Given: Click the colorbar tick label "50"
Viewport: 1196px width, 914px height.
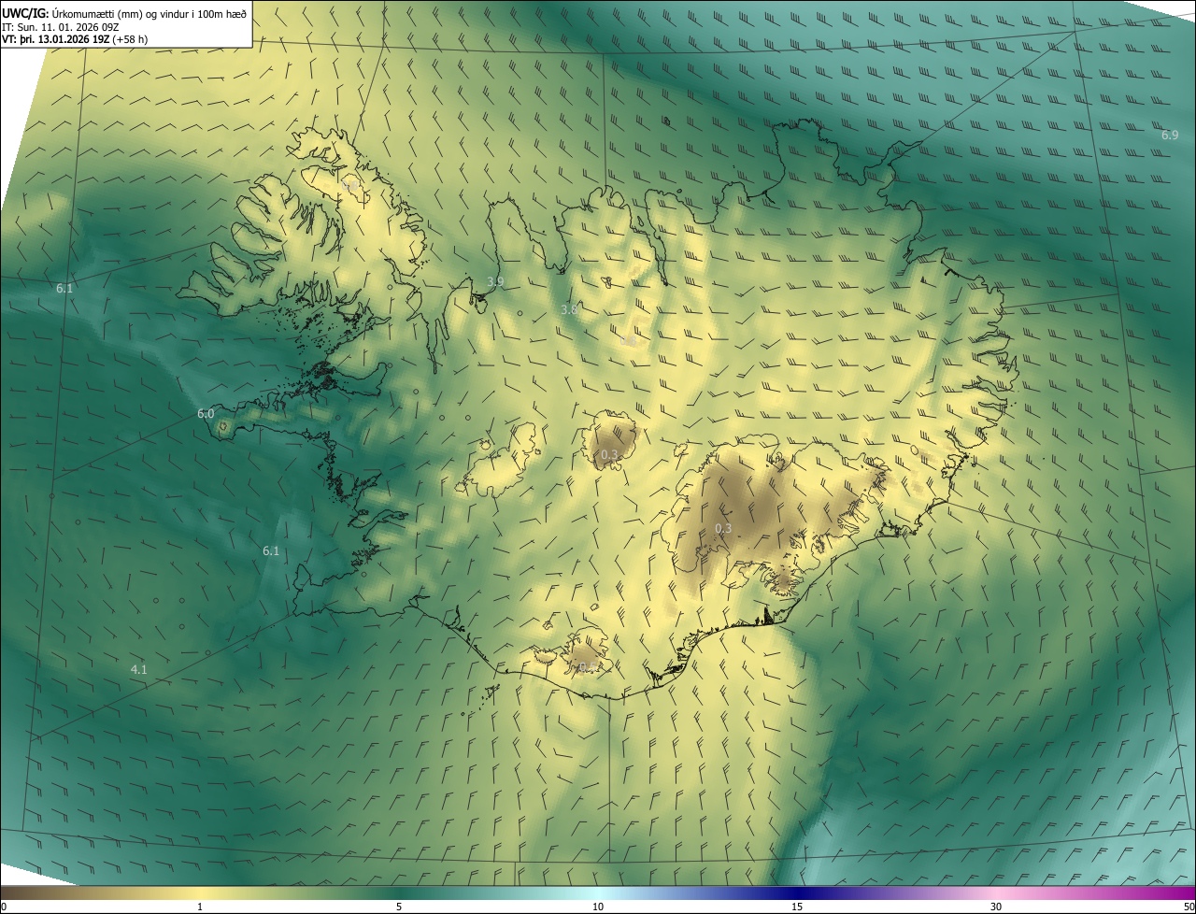Looking at the screenshot, I should [x=1189, y=907].
